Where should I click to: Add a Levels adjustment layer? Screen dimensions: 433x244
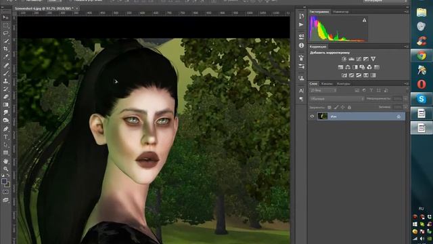(x=351, y=59)
